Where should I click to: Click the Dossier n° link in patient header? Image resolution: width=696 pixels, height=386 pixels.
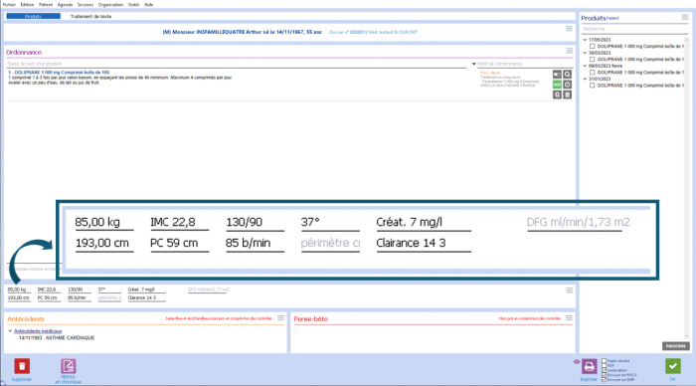[x=348, y=32]
